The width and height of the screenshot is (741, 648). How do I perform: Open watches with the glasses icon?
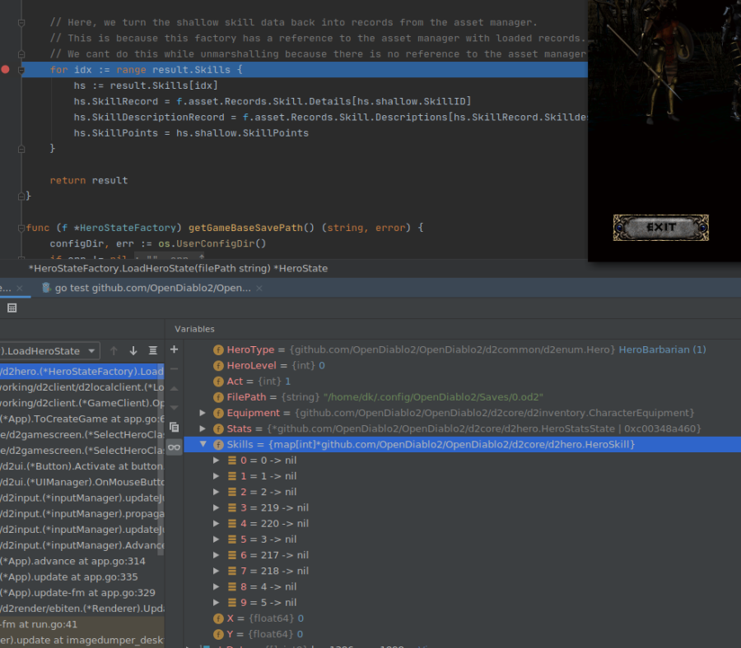click(174, 446)
